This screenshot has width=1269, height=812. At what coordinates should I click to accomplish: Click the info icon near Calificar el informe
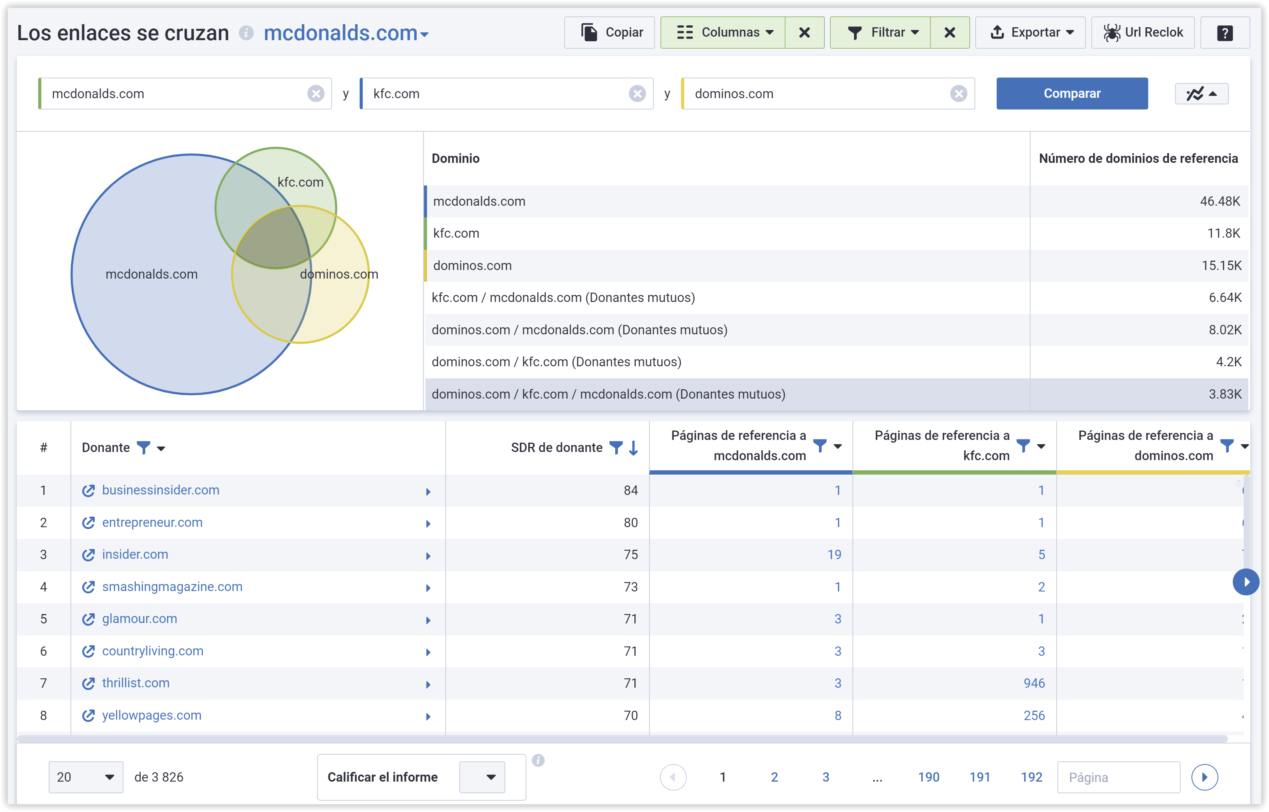click(x=538, y=760)
